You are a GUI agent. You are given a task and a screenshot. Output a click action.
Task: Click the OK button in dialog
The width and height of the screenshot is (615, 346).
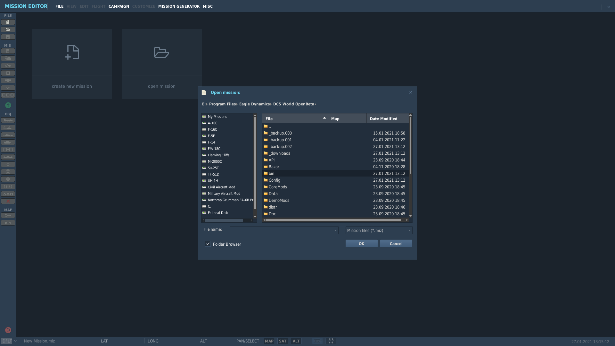[x=361, y=243]
